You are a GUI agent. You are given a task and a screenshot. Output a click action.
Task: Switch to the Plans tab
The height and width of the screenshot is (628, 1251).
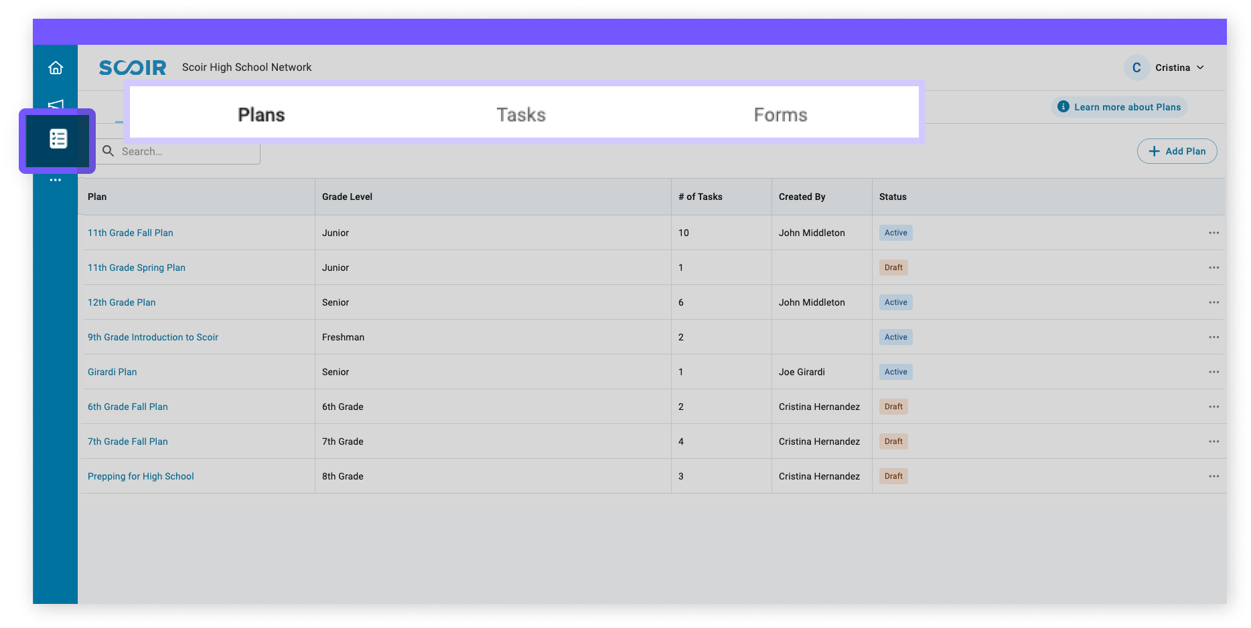(261, 115)
